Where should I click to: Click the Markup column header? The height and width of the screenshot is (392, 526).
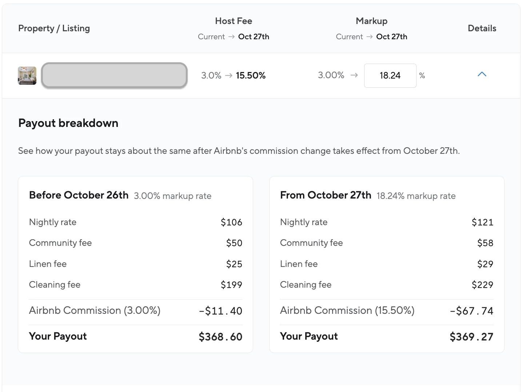371,21
